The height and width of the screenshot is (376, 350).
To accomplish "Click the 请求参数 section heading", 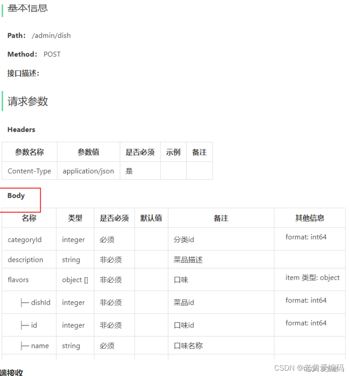I will (x=28, y=101).
